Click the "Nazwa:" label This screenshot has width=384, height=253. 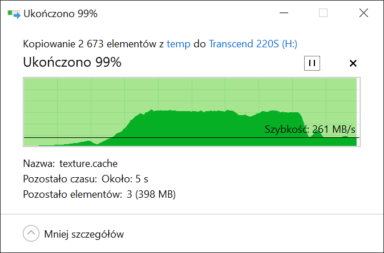point(39,164)
